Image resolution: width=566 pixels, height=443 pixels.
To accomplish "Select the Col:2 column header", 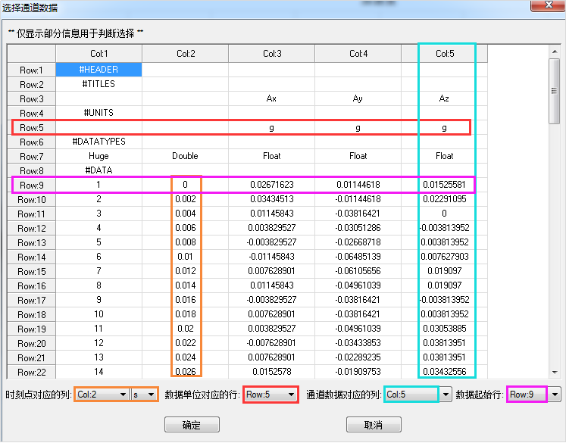I will pyautogui.click(x=186, y=54).
